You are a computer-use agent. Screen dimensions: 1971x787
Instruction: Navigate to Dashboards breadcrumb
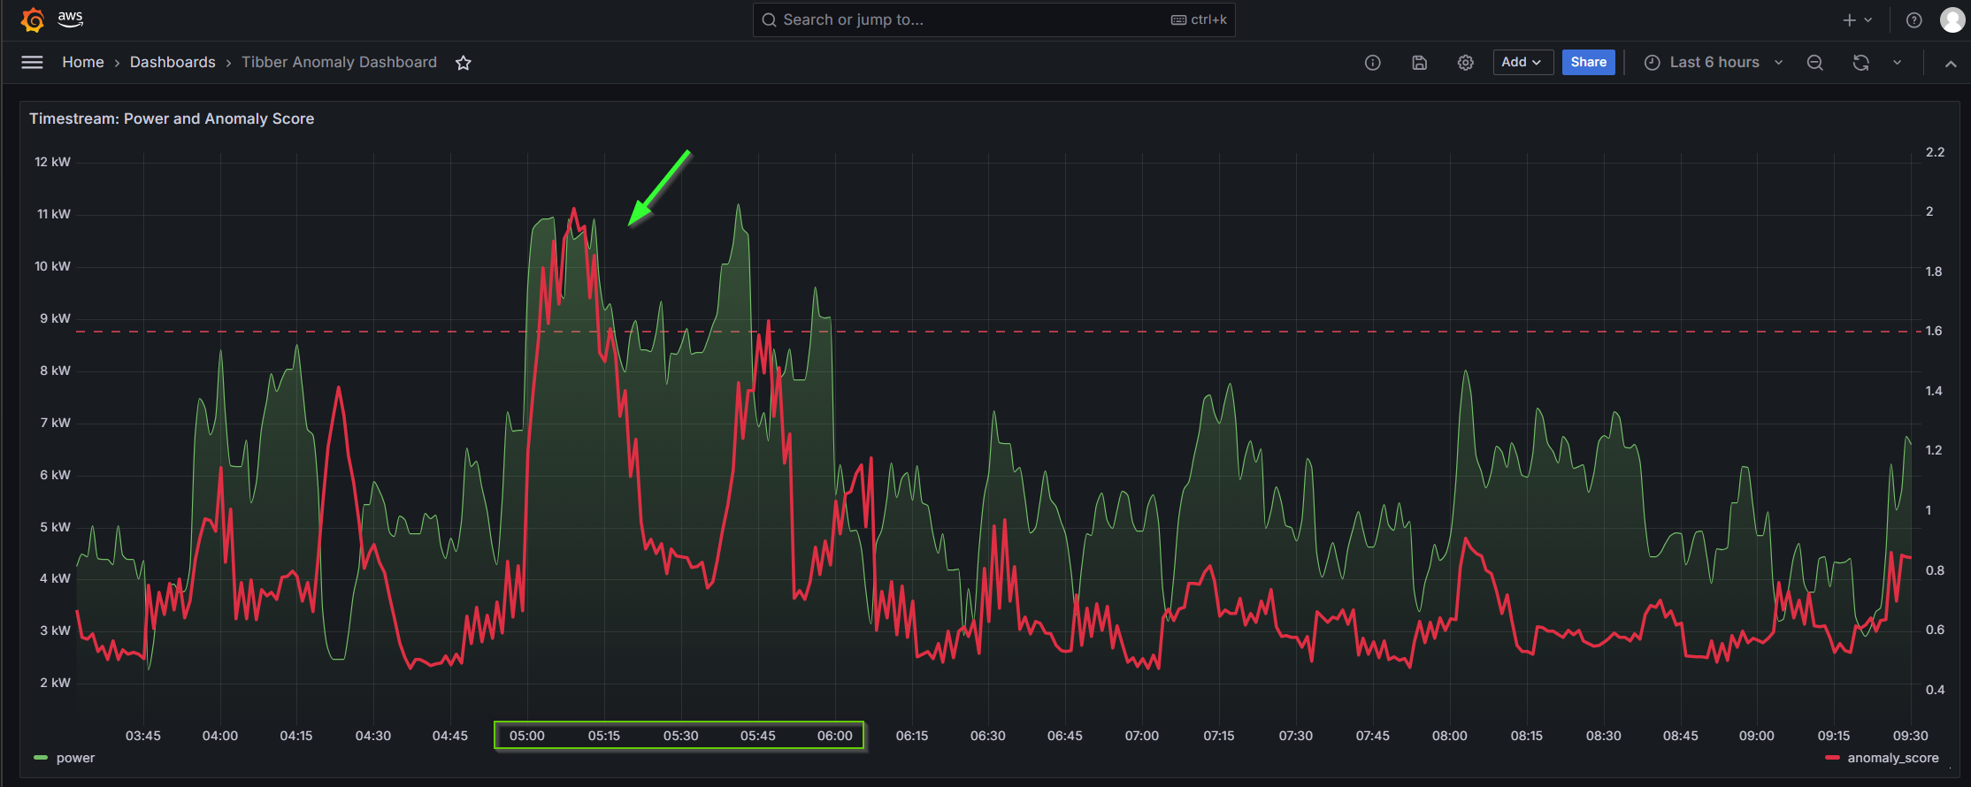click(x=173, y=62)
